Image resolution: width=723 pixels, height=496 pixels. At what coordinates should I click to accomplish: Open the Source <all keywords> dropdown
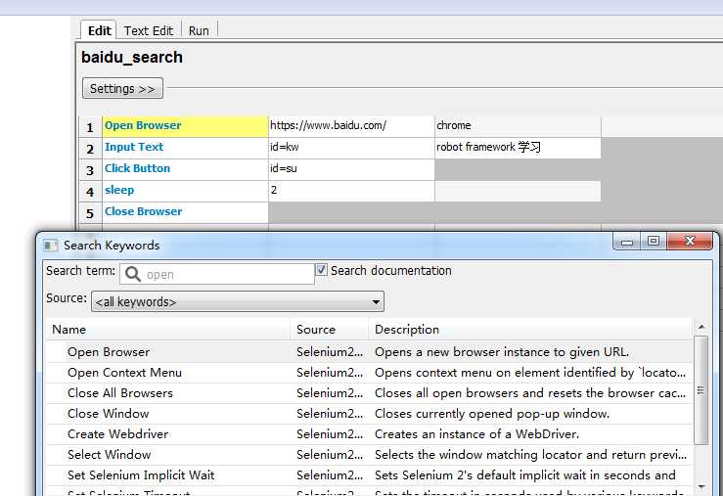(238, 301)
